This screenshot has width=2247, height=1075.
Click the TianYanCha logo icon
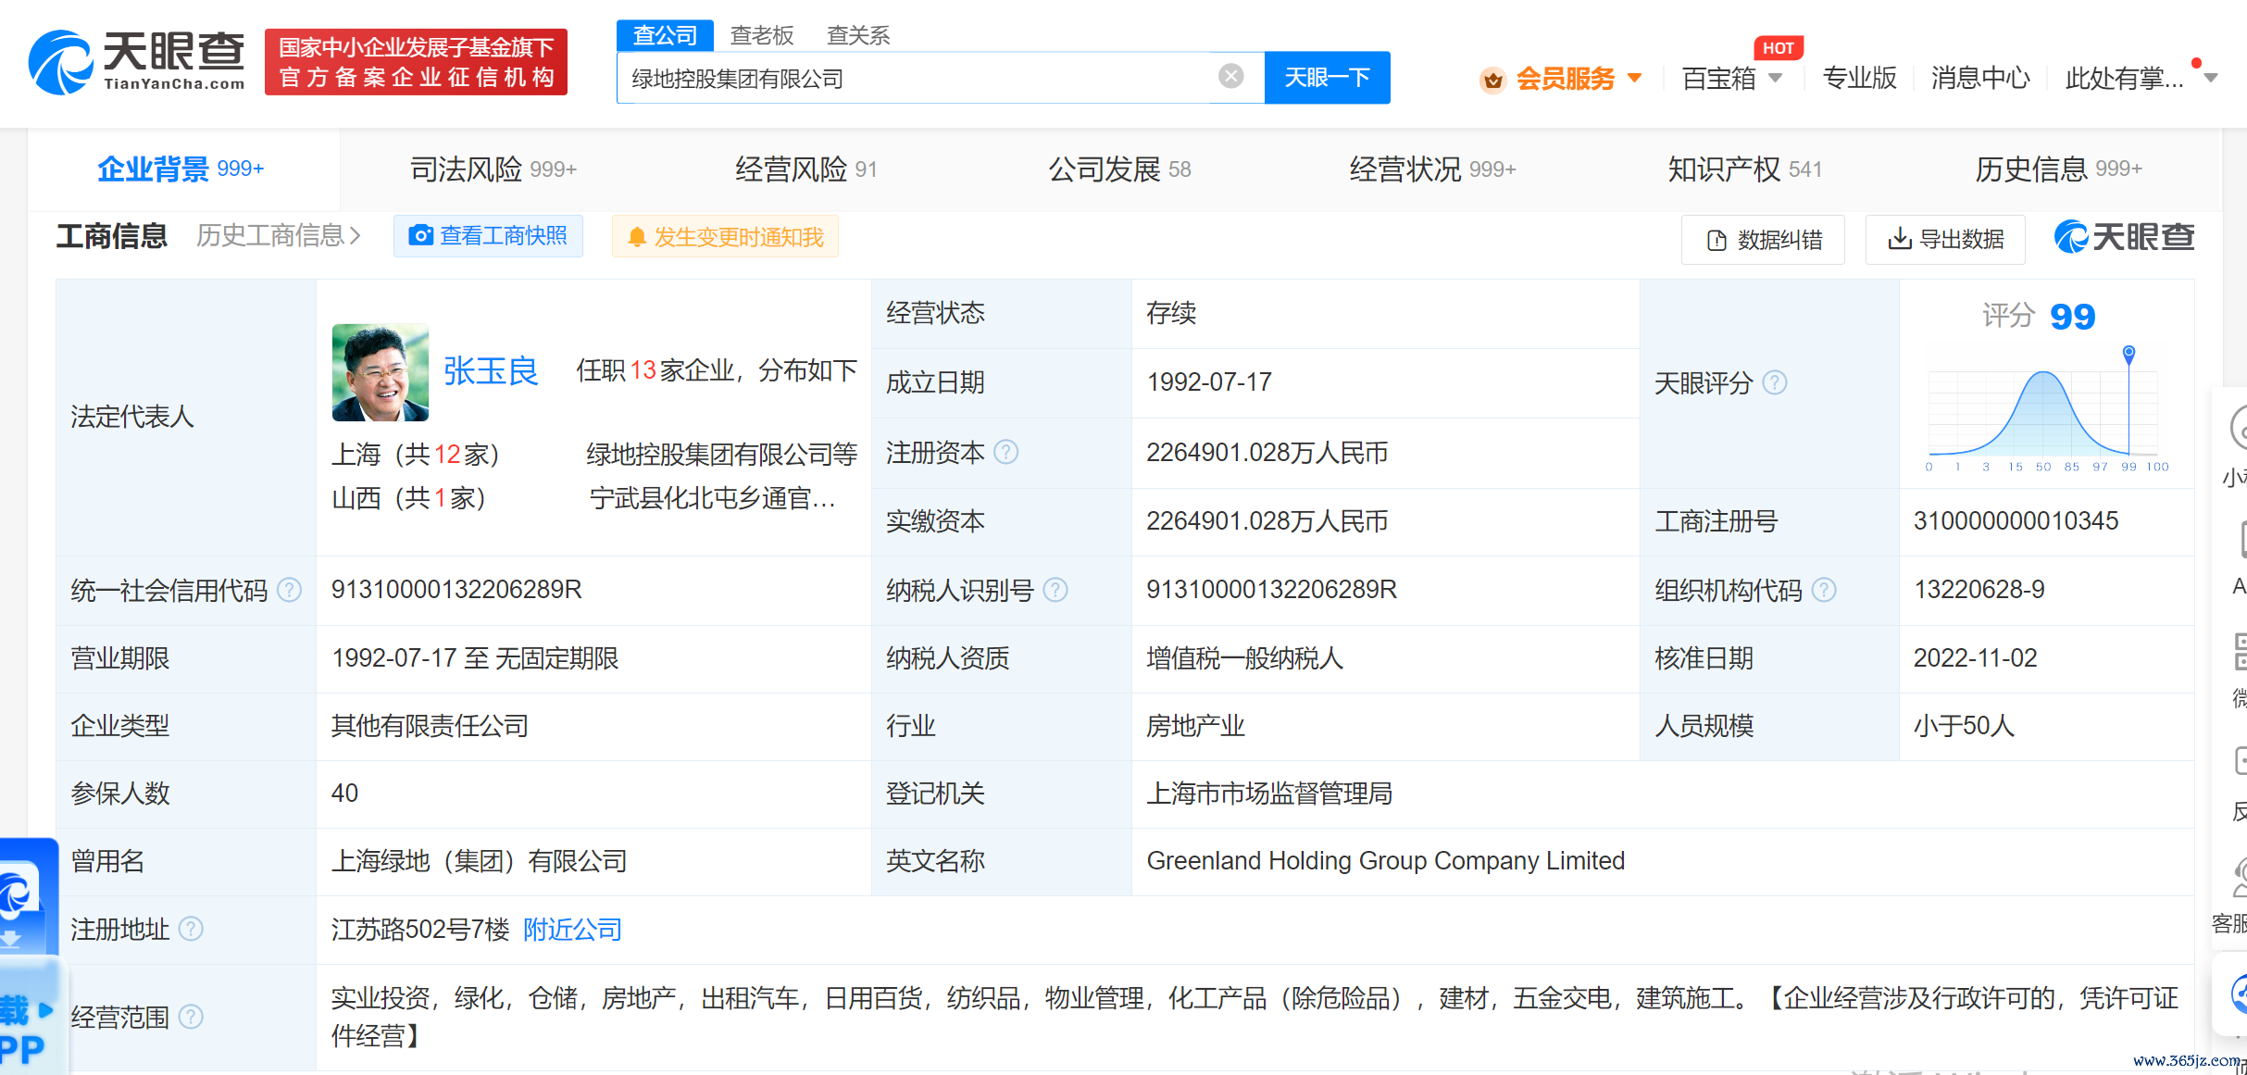coord(61,62)
